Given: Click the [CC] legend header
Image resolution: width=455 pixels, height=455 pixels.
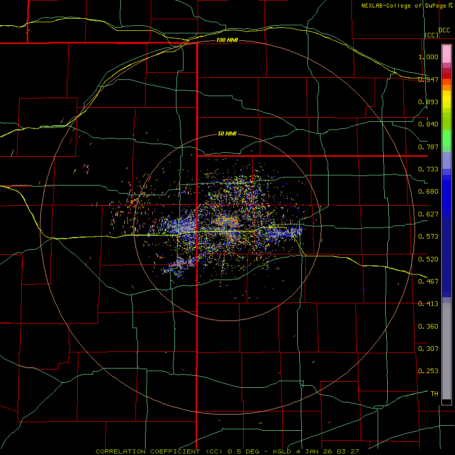Looking at the screenshot, I should coord(432,35).
